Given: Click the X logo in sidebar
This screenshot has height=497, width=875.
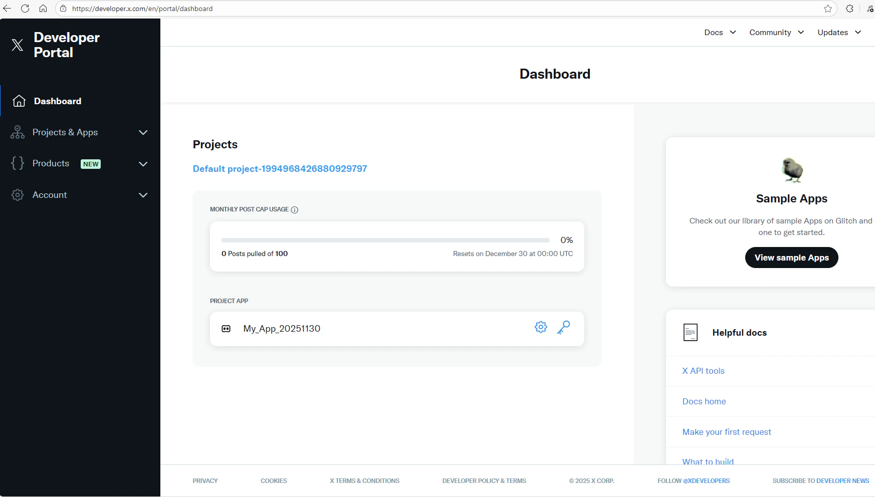Looking at the screenshot, I should click(x=17, y=45).
